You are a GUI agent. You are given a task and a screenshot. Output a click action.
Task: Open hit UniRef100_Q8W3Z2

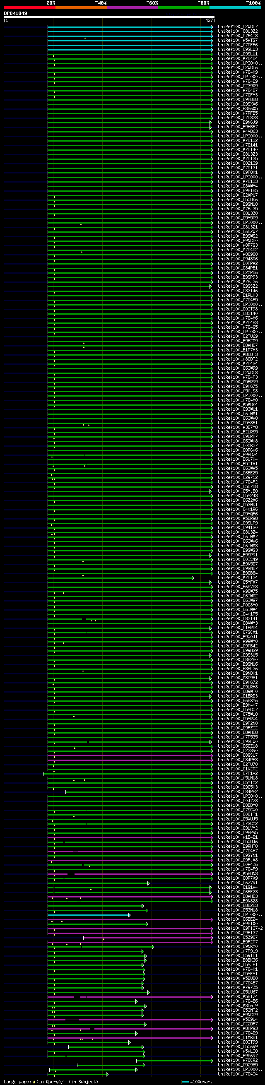click(x=238, y=31)
